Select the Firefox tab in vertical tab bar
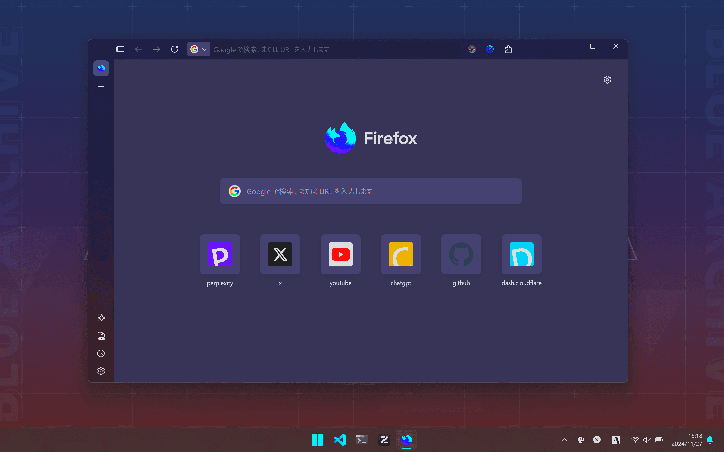The height and width of the screenshot is (452, 724). click(x=101, y=68)
